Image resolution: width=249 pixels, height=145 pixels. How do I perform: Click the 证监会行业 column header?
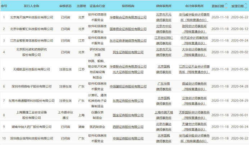coord(98,6)
